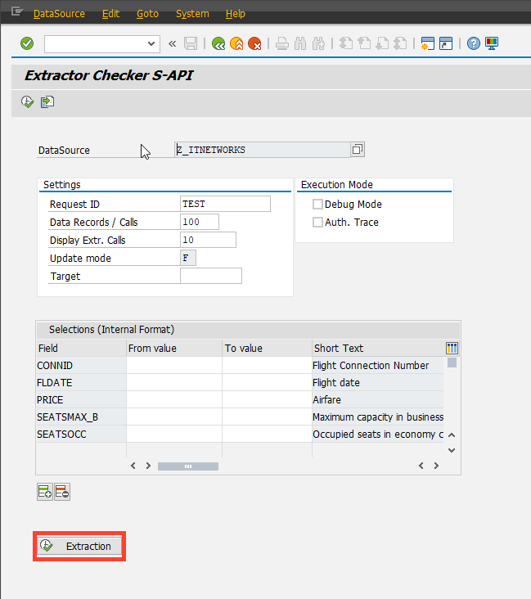Screen dimensions: 531x599
Task: Click the left horizontal scroll-right arrow under From value
Action: [148, 466]
